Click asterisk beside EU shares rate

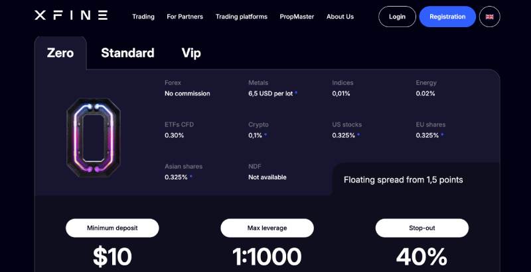(x=442, y=136)
